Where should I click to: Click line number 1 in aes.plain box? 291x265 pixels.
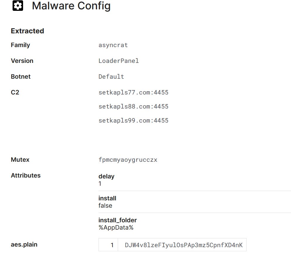pos(112,245)
